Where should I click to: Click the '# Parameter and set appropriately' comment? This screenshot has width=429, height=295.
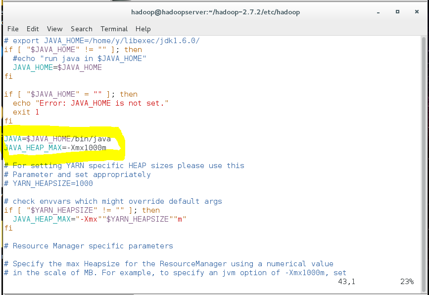point(77,175)
